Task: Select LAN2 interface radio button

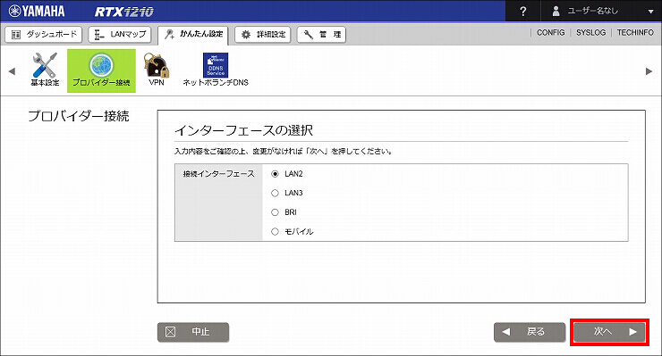Action: pos(275,174)
